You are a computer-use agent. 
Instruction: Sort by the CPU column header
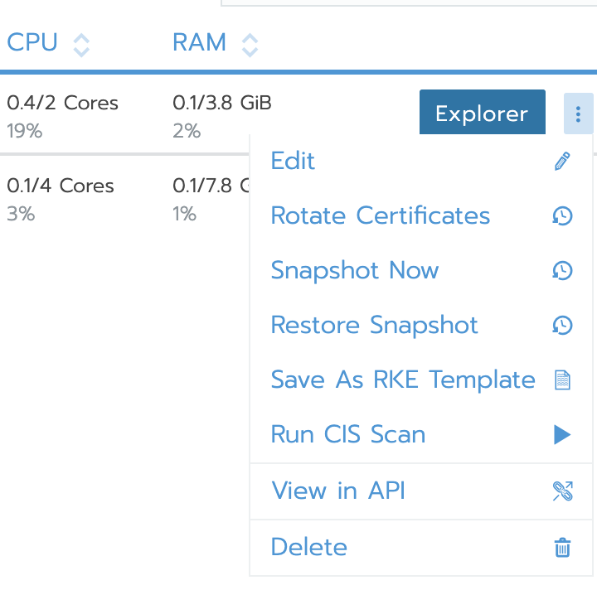(x=32, y=41)
